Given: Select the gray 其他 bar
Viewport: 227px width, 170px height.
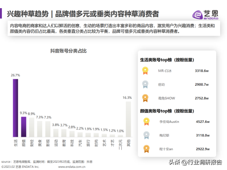Looking at the screenshot, I should click(x=128, y=119).
